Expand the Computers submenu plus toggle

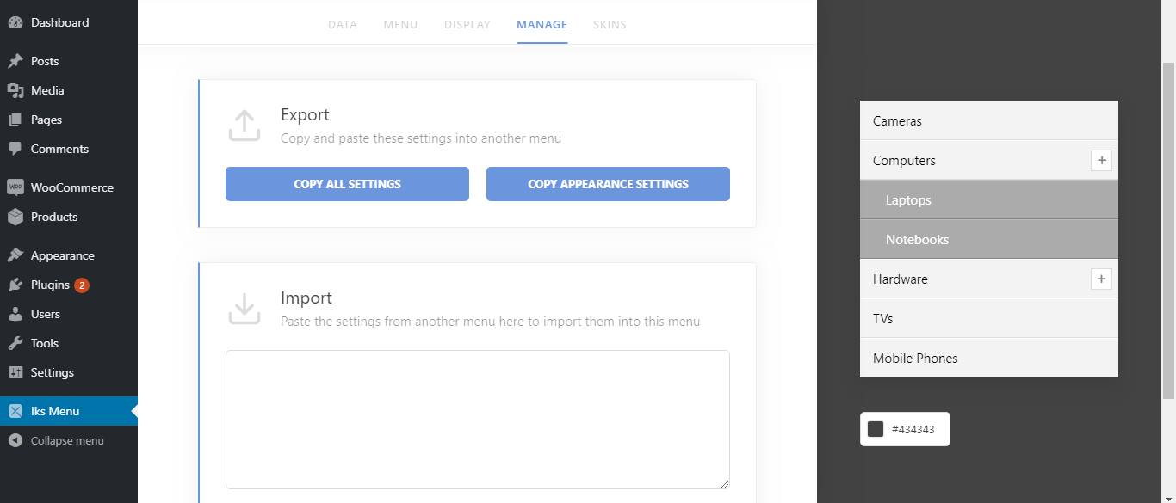(x=1101, y=160)
